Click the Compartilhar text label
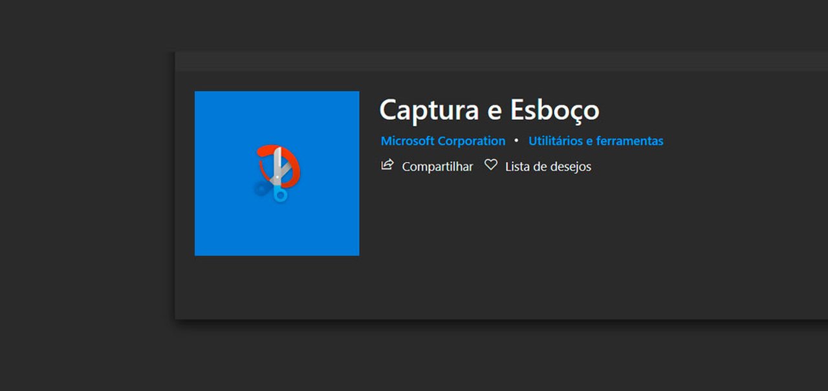828x391 pixels. pyautogui.click(x=437, y=167)
